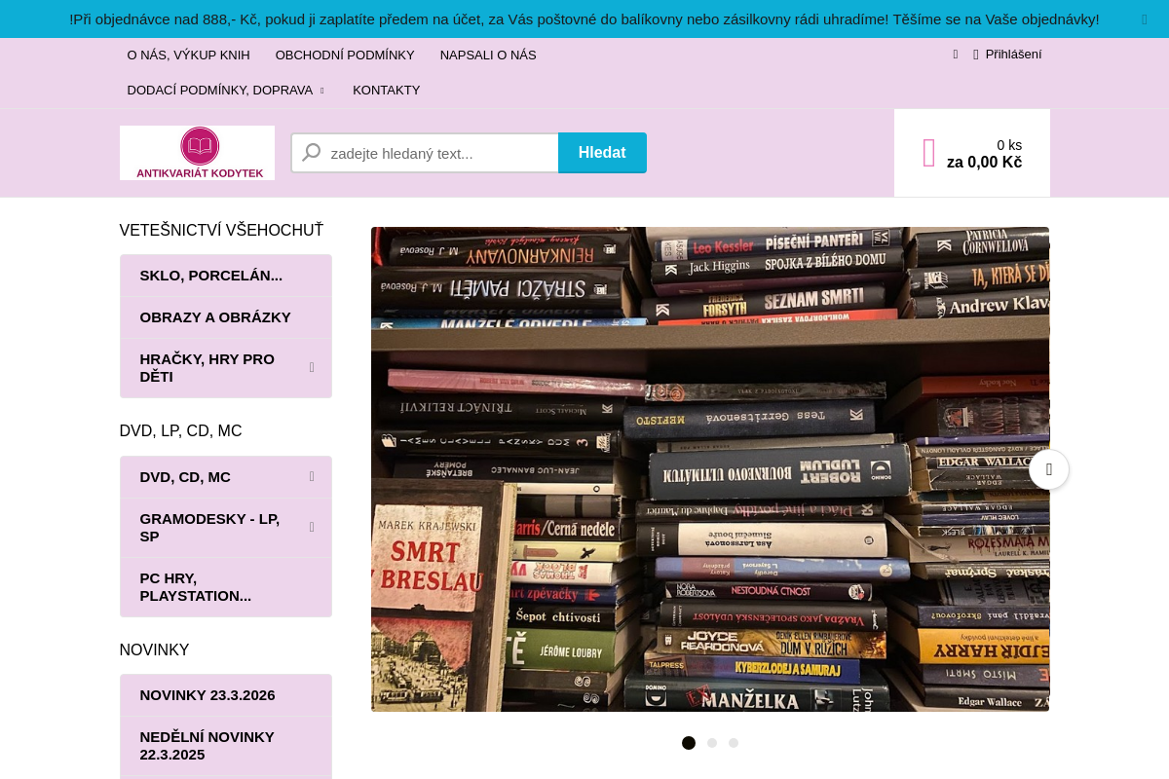Viewport: 1169px width, 779px height.
Task: Click the Antikvariát Kodytek logo
Action: [x=197, y=153]
